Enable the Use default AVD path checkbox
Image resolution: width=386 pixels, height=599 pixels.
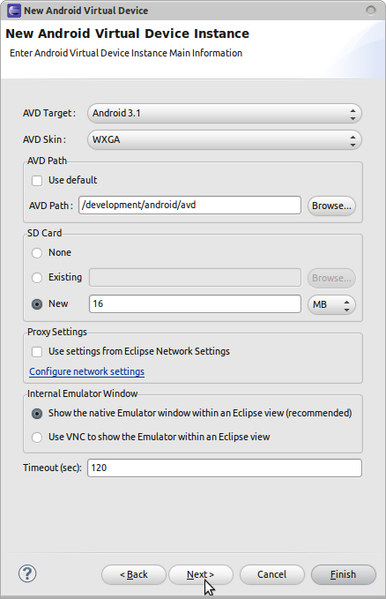(x=37, y=180)
